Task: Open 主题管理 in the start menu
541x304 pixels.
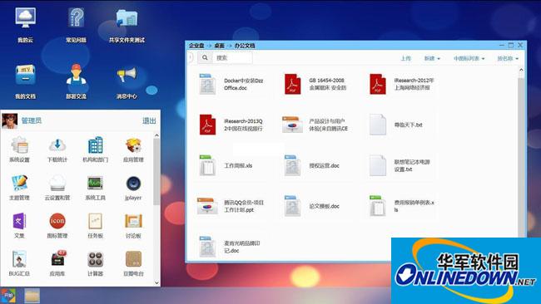Action: tap(19, 184)
